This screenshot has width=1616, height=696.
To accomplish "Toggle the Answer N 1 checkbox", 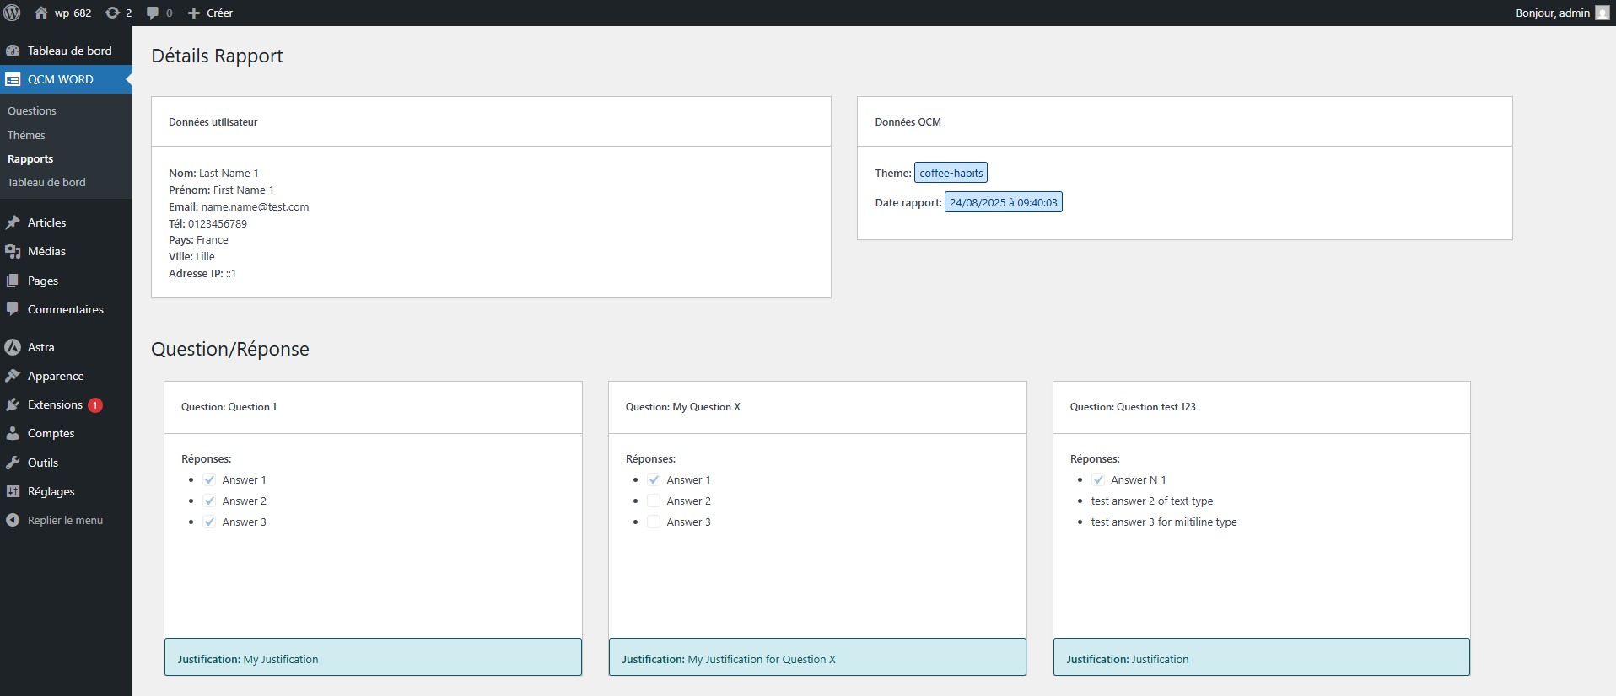I will [x=1098, y=480].
